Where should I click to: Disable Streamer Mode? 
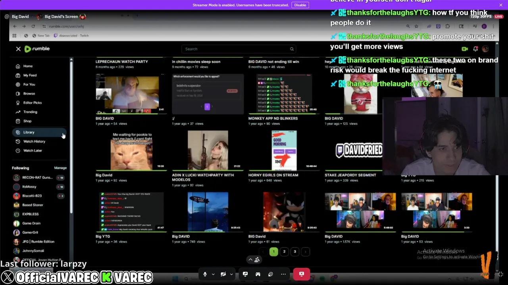(300, 5)
